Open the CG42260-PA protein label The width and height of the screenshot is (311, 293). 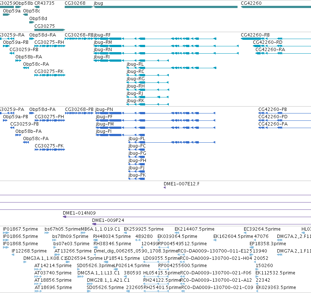[x=273, y=124]
